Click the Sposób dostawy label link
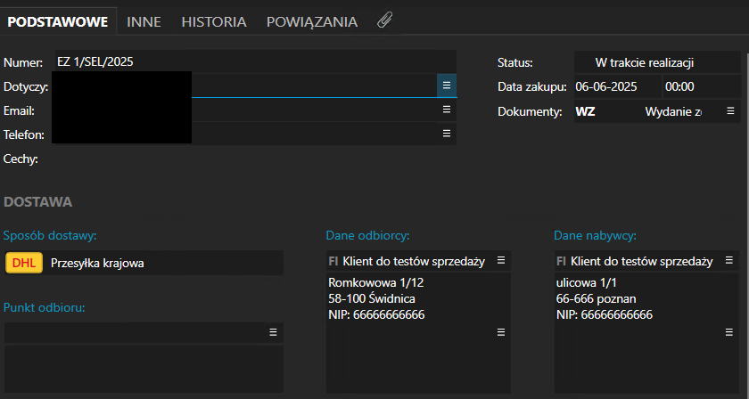The image size is (749, 399). [51, 235]
